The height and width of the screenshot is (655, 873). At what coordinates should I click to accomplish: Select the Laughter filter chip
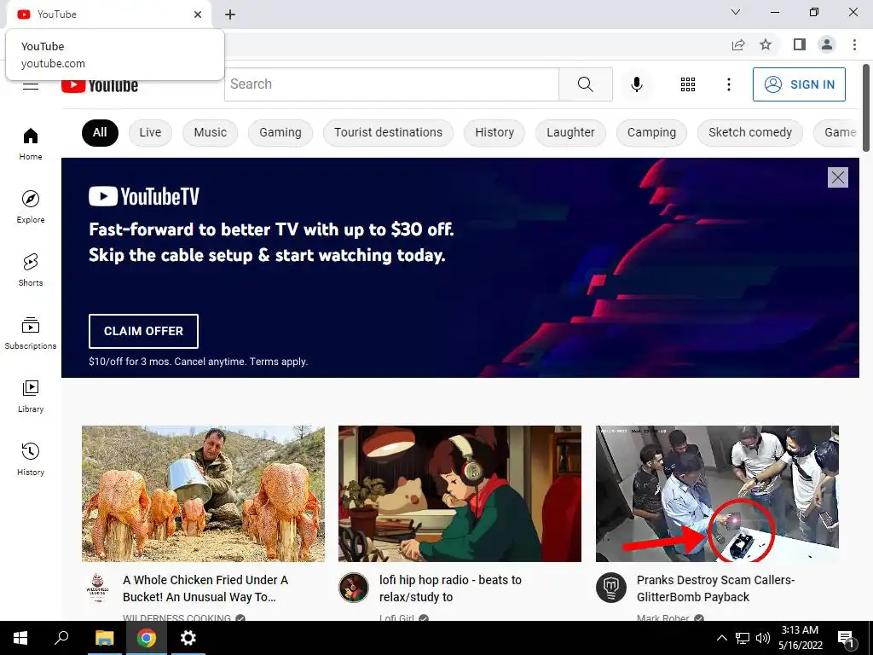[570, 132]
